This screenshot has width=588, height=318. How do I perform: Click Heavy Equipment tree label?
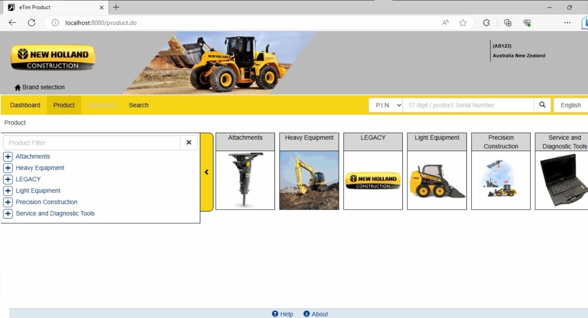40,168
